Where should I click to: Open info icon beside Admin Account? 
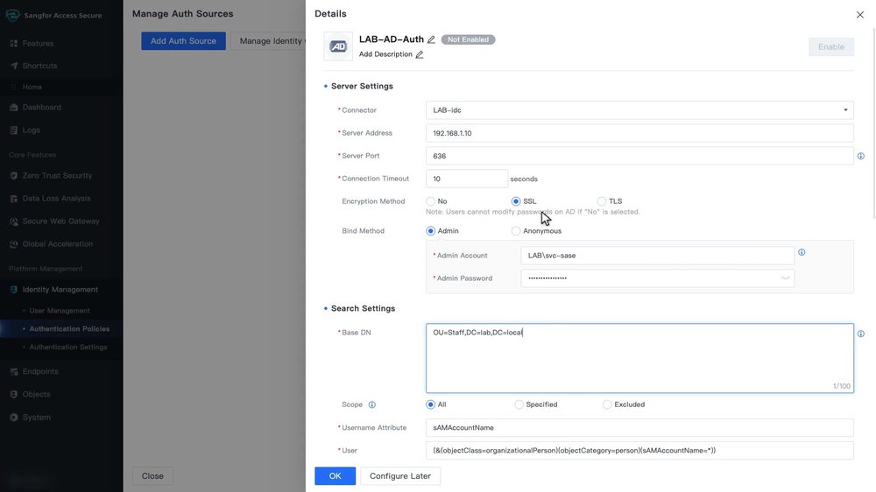pyautogui.click(x=802, y=252)
